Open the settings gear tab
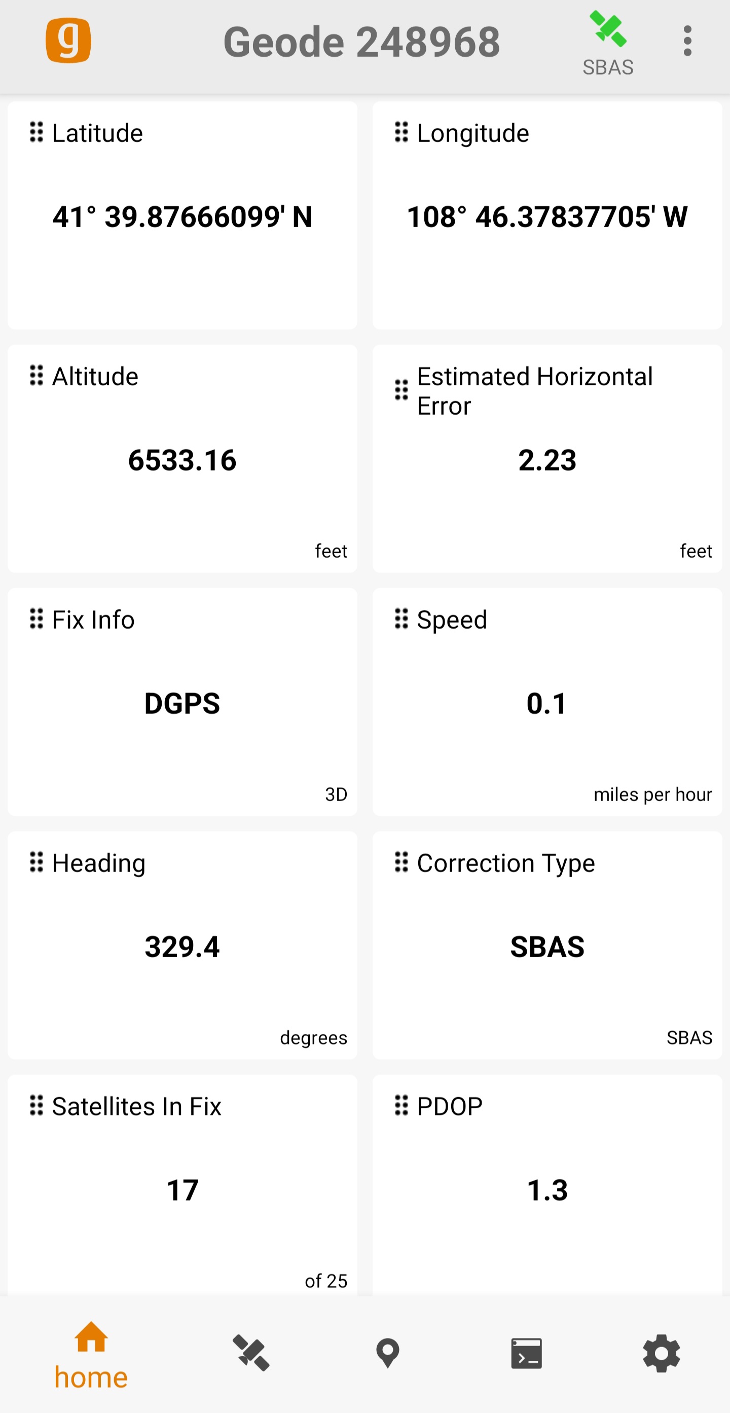730x1413 pixels. [662, 1353]
